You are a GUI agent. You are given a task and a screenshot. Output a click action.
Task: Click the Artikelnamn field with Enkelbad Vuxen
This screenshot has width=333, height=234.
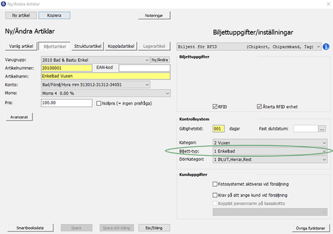[106, 76]
